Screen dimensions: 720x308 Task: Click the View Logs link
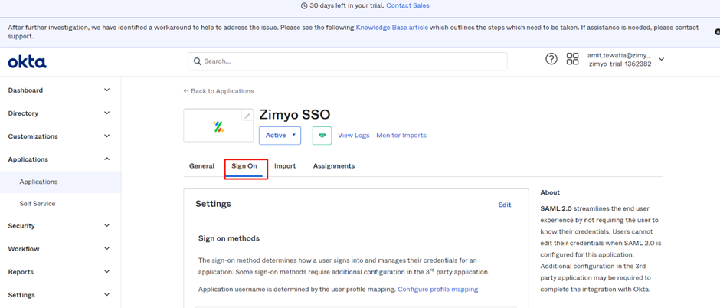354,136
